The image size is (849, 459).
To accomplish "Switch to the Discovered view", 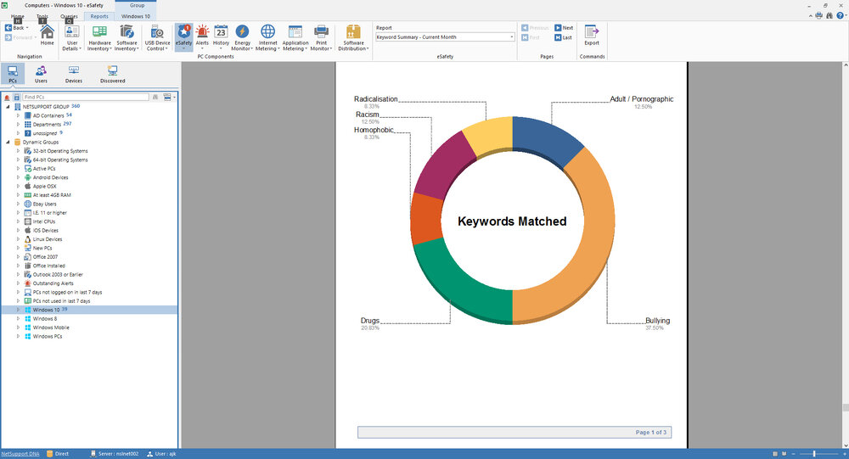I will click(x=112, y=74).
